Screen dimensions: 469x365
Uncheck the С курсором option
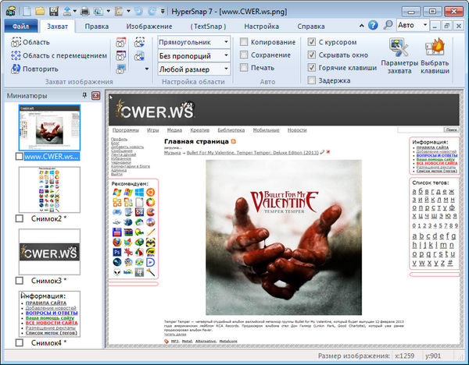pos(312,42)
